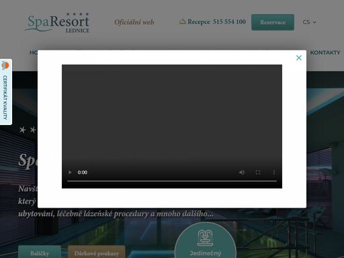The image size is (344, 258).
Task: Click the 0:00 video time display
Action: [x=83, y=172]
